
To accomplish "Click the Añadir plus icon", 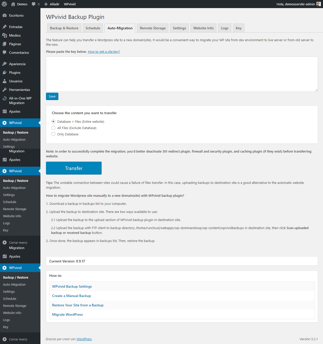I will (46, 4).
